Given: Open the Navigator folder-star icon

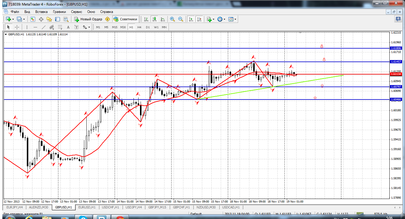Looking at the screenshot, I should [x=49, y=19].
